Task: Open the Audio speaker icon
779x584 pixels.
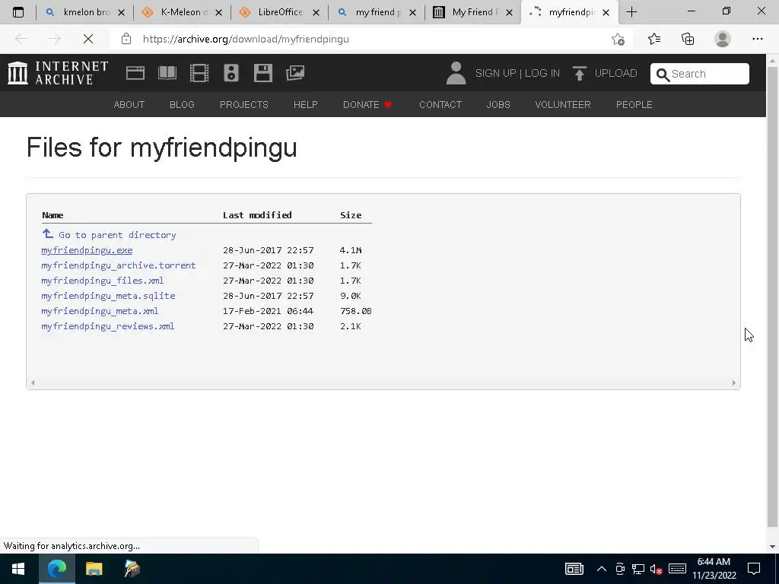Action: coord(231,73)
